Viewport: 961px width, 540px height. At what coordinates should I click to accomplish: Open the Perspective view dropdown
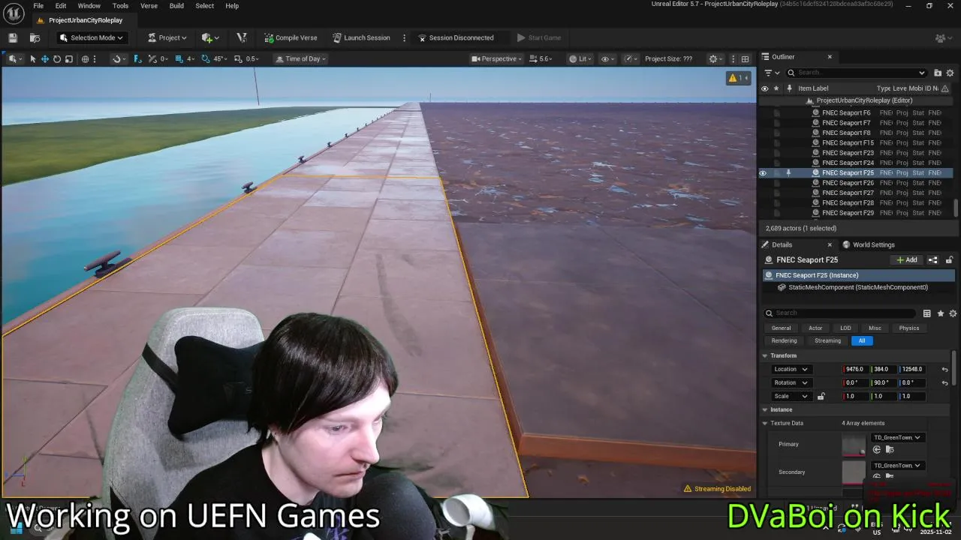coord(496,58)
